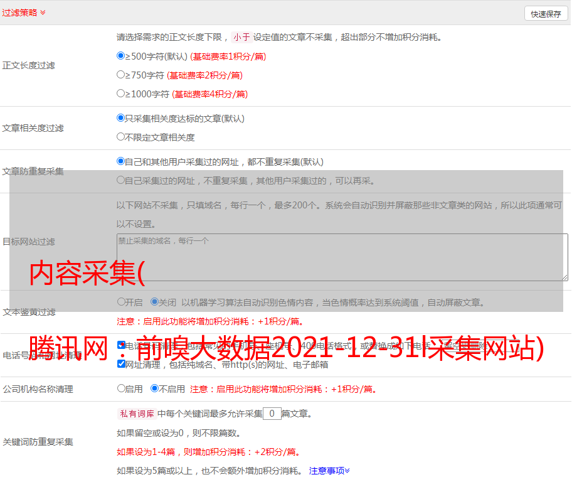Toggle the 电话号码清理 checkbox

[122, 345]
